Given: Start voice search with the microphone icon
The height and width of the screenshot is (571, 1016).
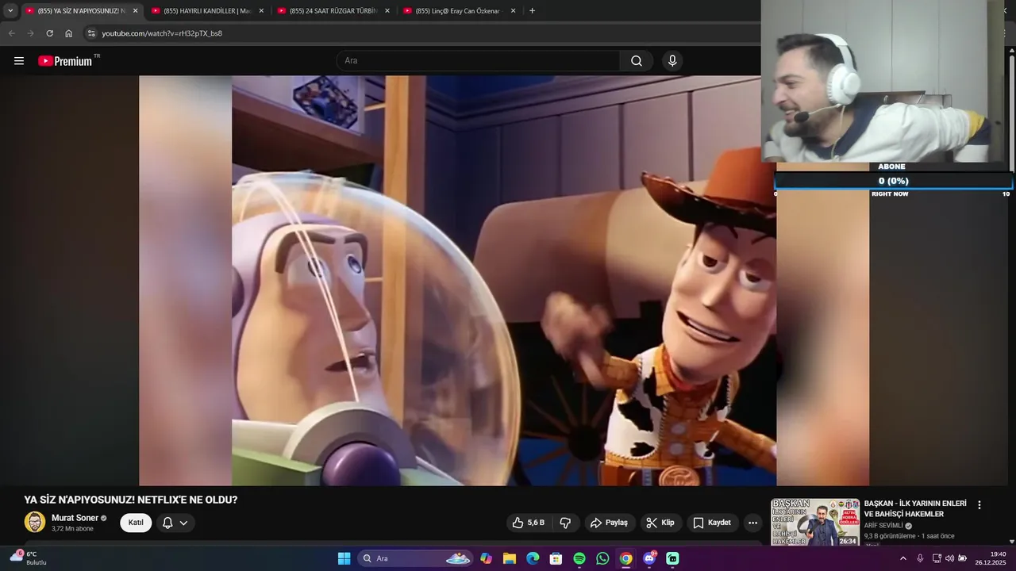Looking at the screenshot, I should pyautogui.click(x=672, y=61).
